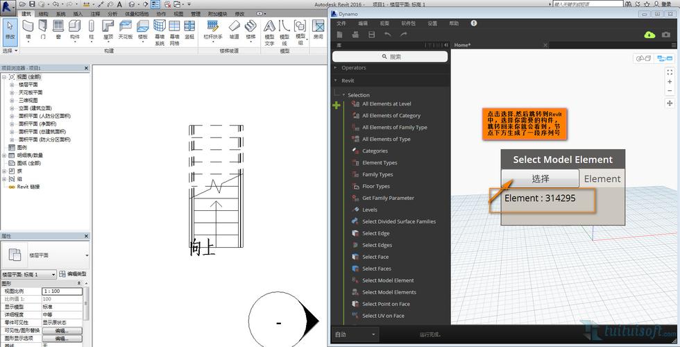
Task: Open the run mode dropdown (自动)
Action: click(x=355, y=335)
